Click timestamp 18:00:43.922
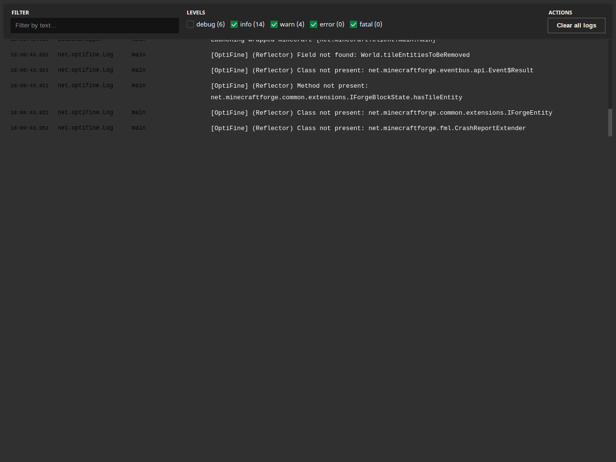This screenshot has width=616, height=462. (29, 113)
